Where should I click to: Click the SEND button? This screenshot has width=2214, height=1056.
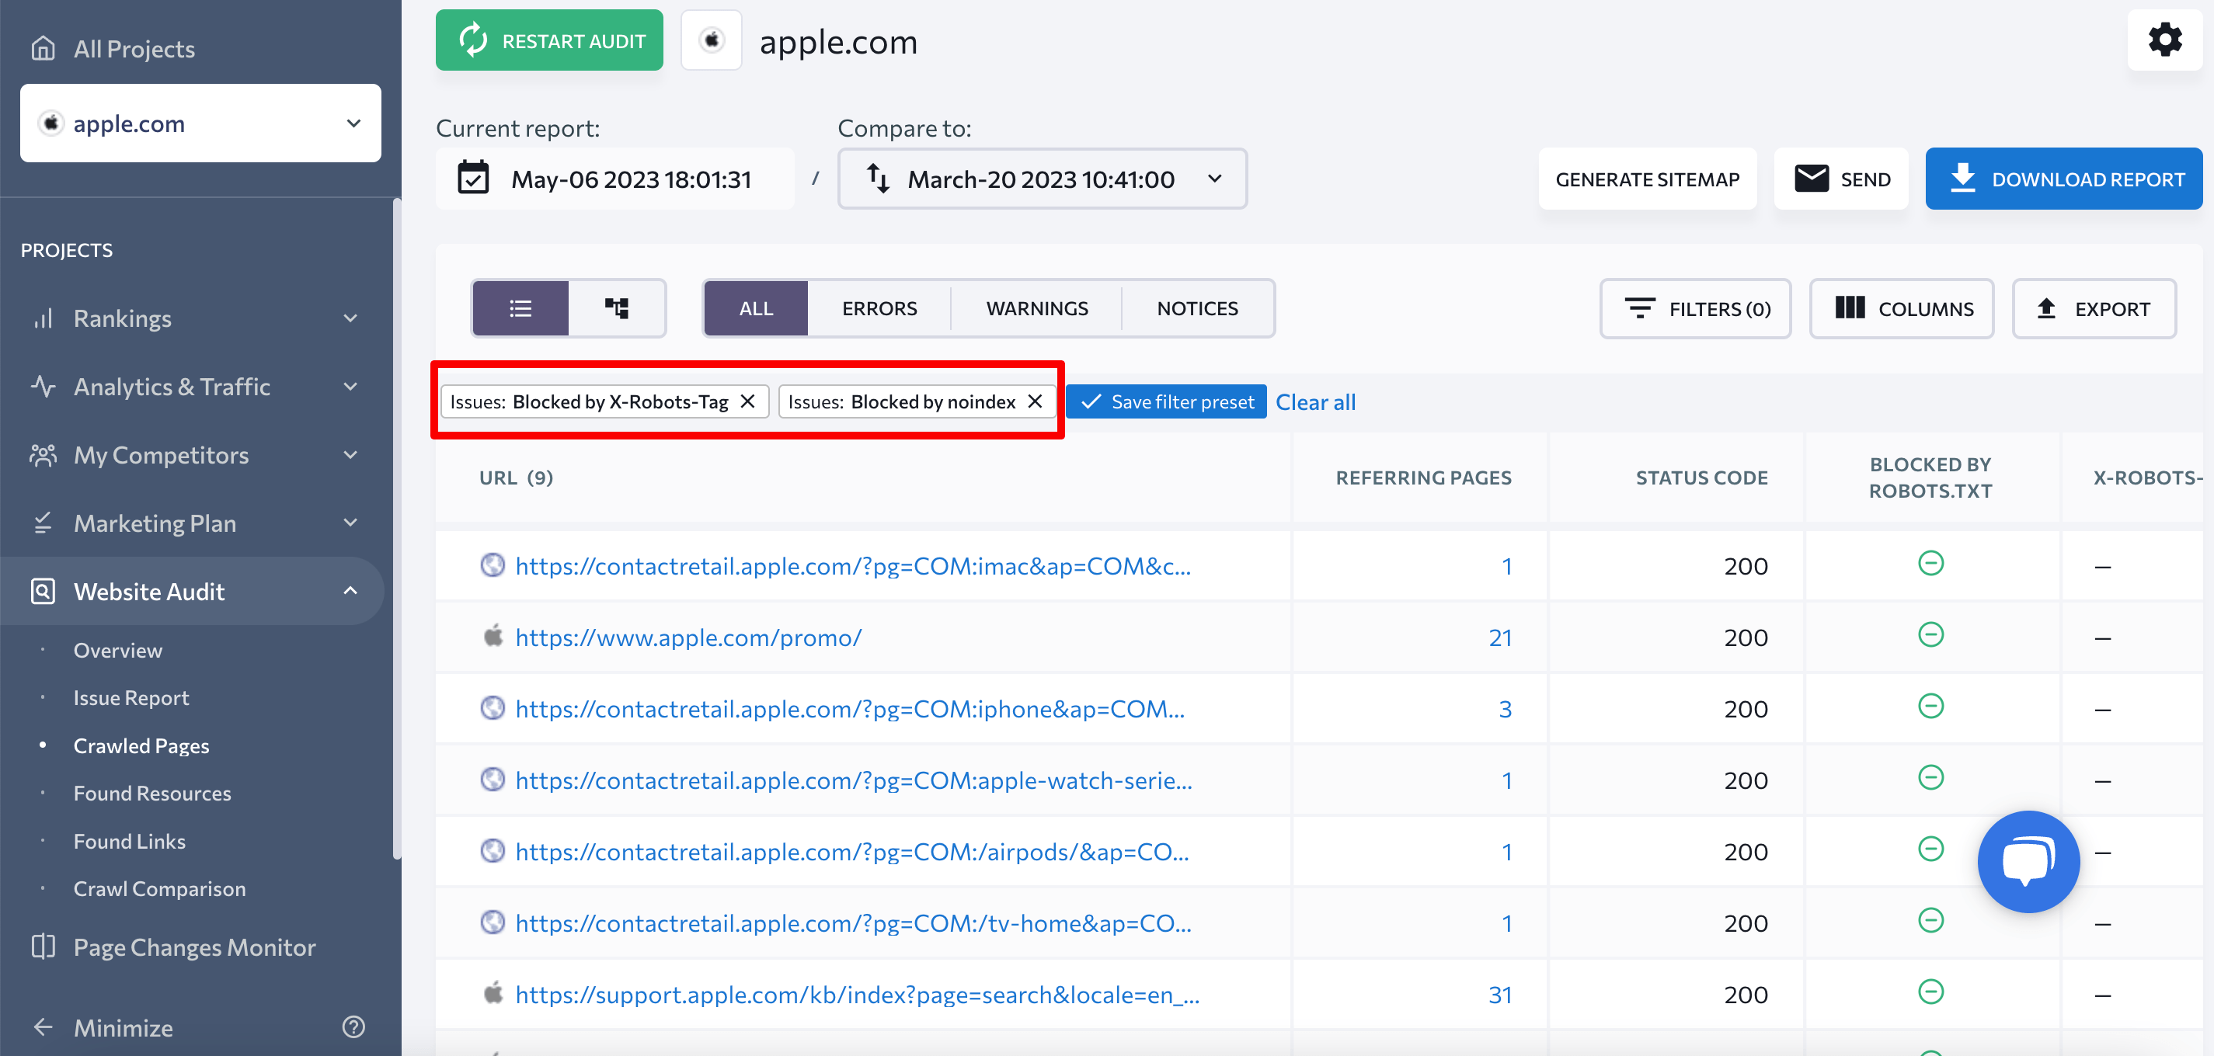coord(1840,179)
